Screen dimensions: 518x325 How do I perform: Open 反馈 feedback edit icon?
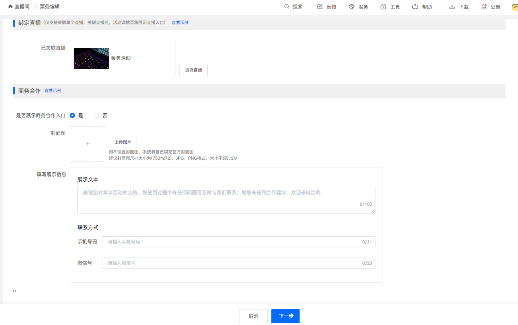point(320,7)
